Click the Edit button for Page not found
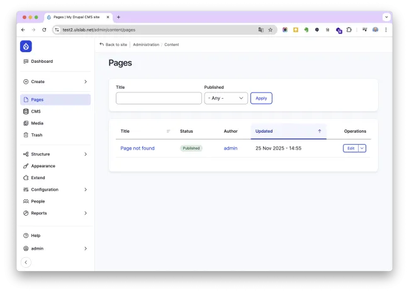Image resolution: width=409 pixels, height=293 pixels. (351, 148)
